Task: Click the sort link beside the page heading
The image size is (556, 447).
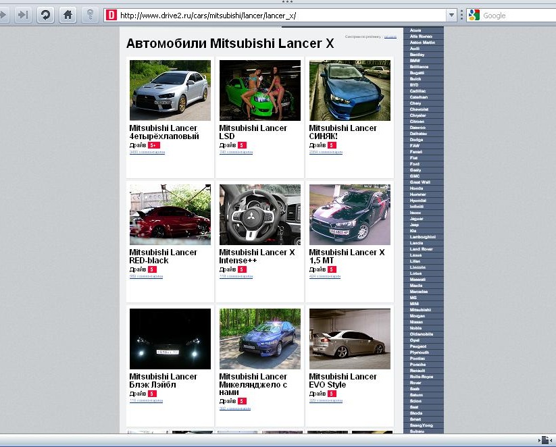Action: pos(390,36)
